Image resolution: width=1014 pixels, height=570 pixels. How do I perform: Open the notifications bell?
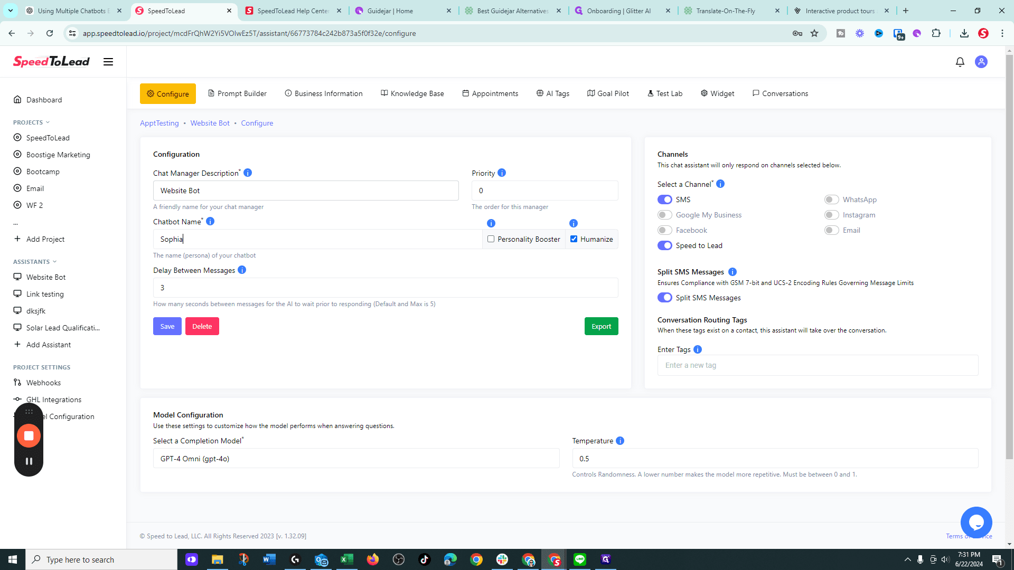pos(960,62)
